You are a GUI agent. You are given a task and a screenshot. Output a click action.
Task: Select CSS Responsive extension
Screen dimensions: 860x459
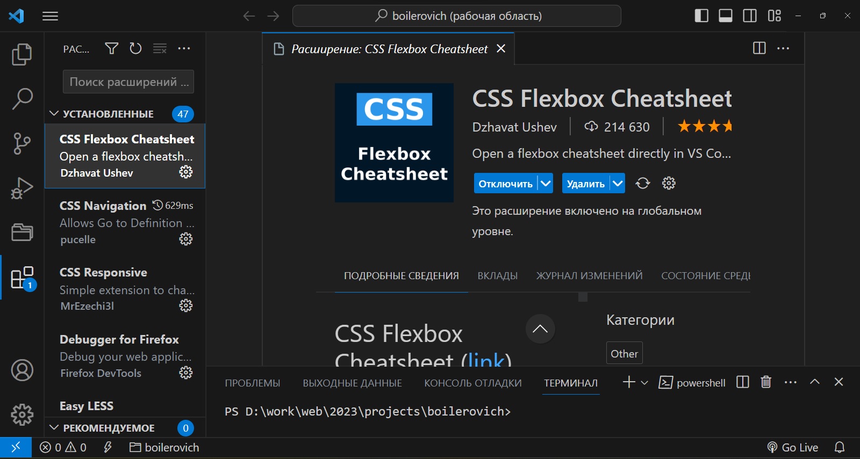coord(125,289)
